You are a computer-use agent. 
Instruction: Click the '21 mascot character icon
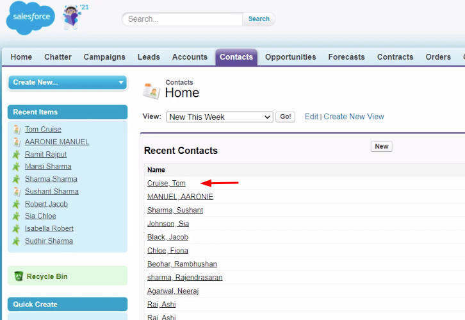72,17
